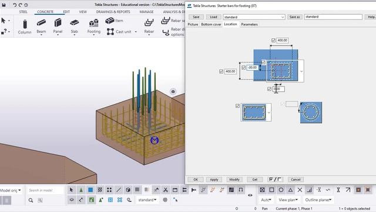Toggle checkbox above the column position picture
The image size is (376, 212).
263,62
